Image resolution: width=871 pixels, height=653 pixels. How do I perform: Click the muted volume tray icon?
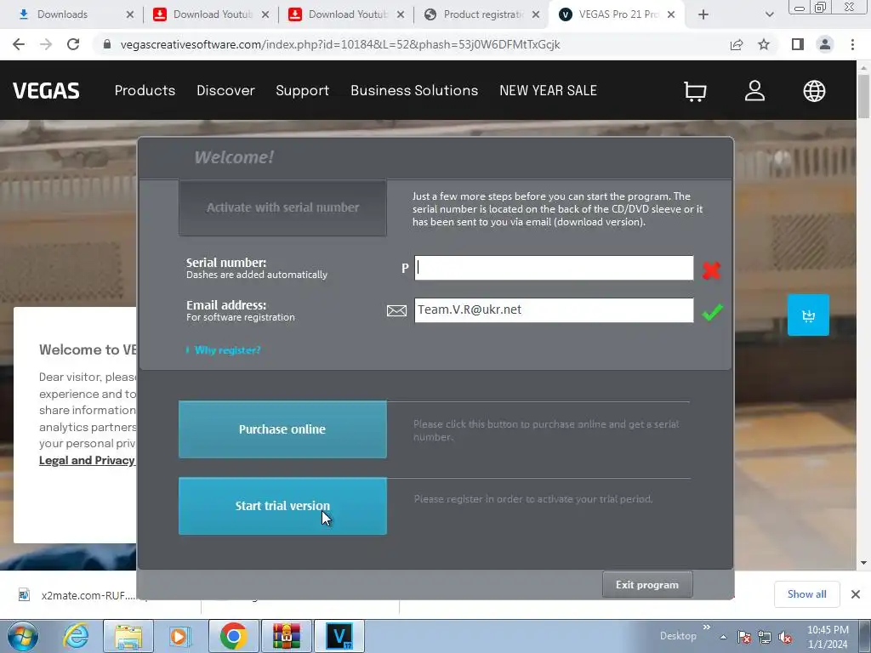[785, 638]
